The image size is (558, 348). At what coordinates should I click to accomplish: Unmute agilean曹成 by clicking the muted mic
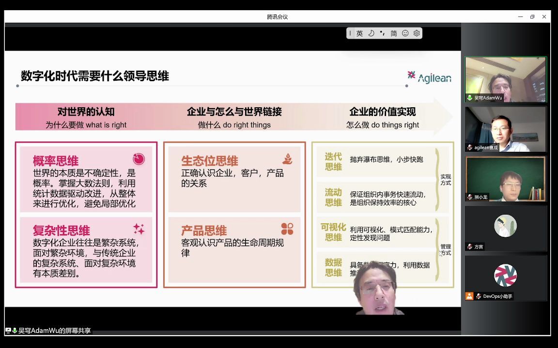[469, 147]
